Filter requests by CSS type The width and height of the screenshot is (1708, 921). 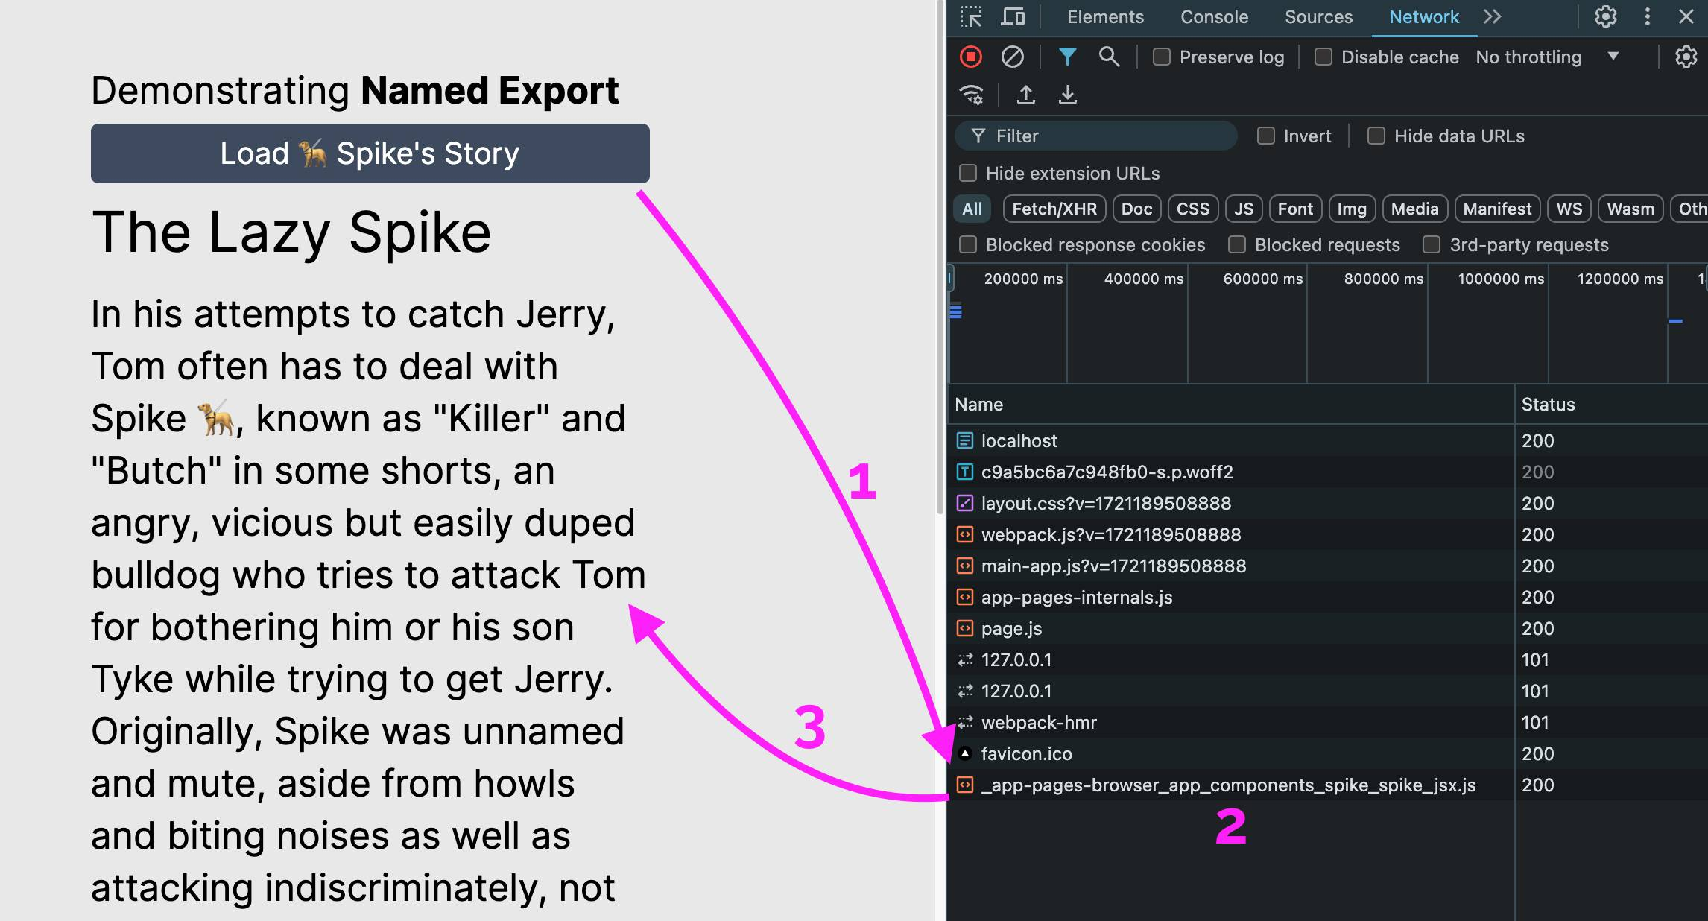coord(1192,209)
